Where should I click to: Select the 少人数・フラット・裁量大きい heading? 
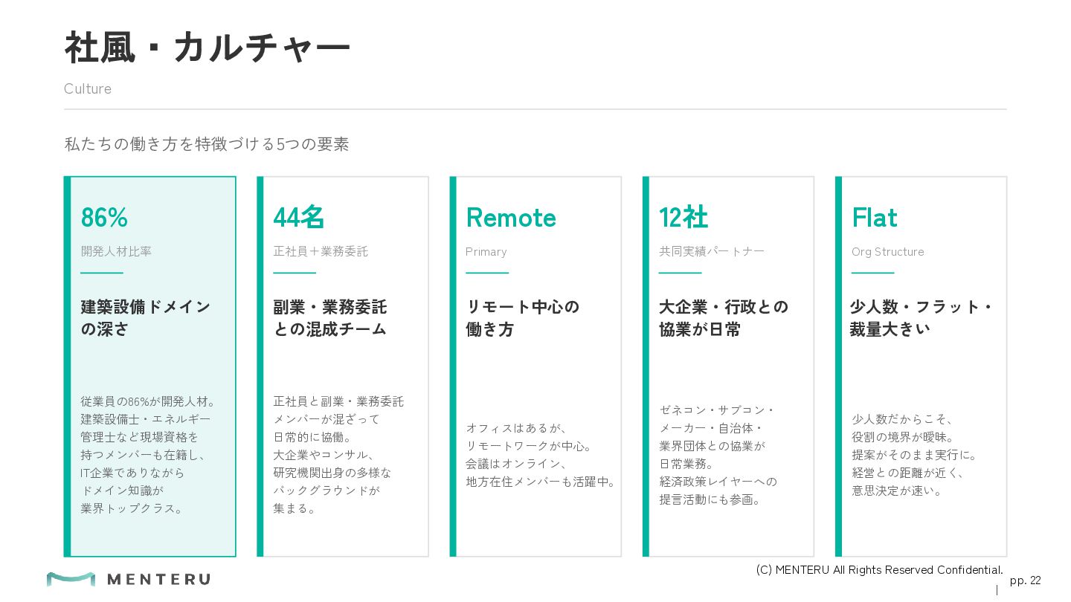pyautogui.click(x=922, y=318)
